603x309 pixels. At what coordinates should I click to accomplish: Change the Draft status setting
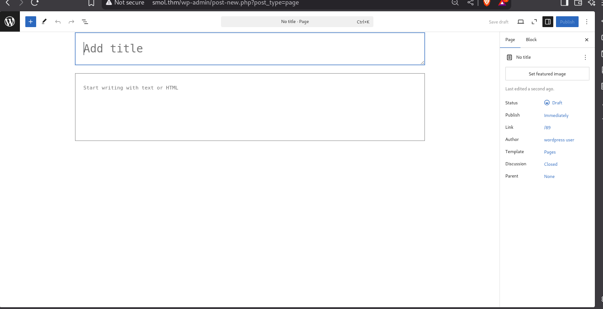[554, 103]
